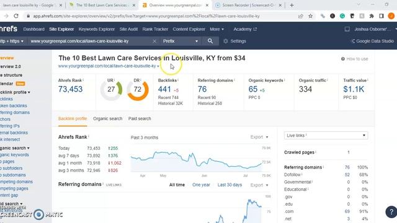Image resolution: width=397 pixels, height=223 pixels.
Task: Open Export dropdown for Ahrefs Rank chart
Action: [x=259, y=137]
